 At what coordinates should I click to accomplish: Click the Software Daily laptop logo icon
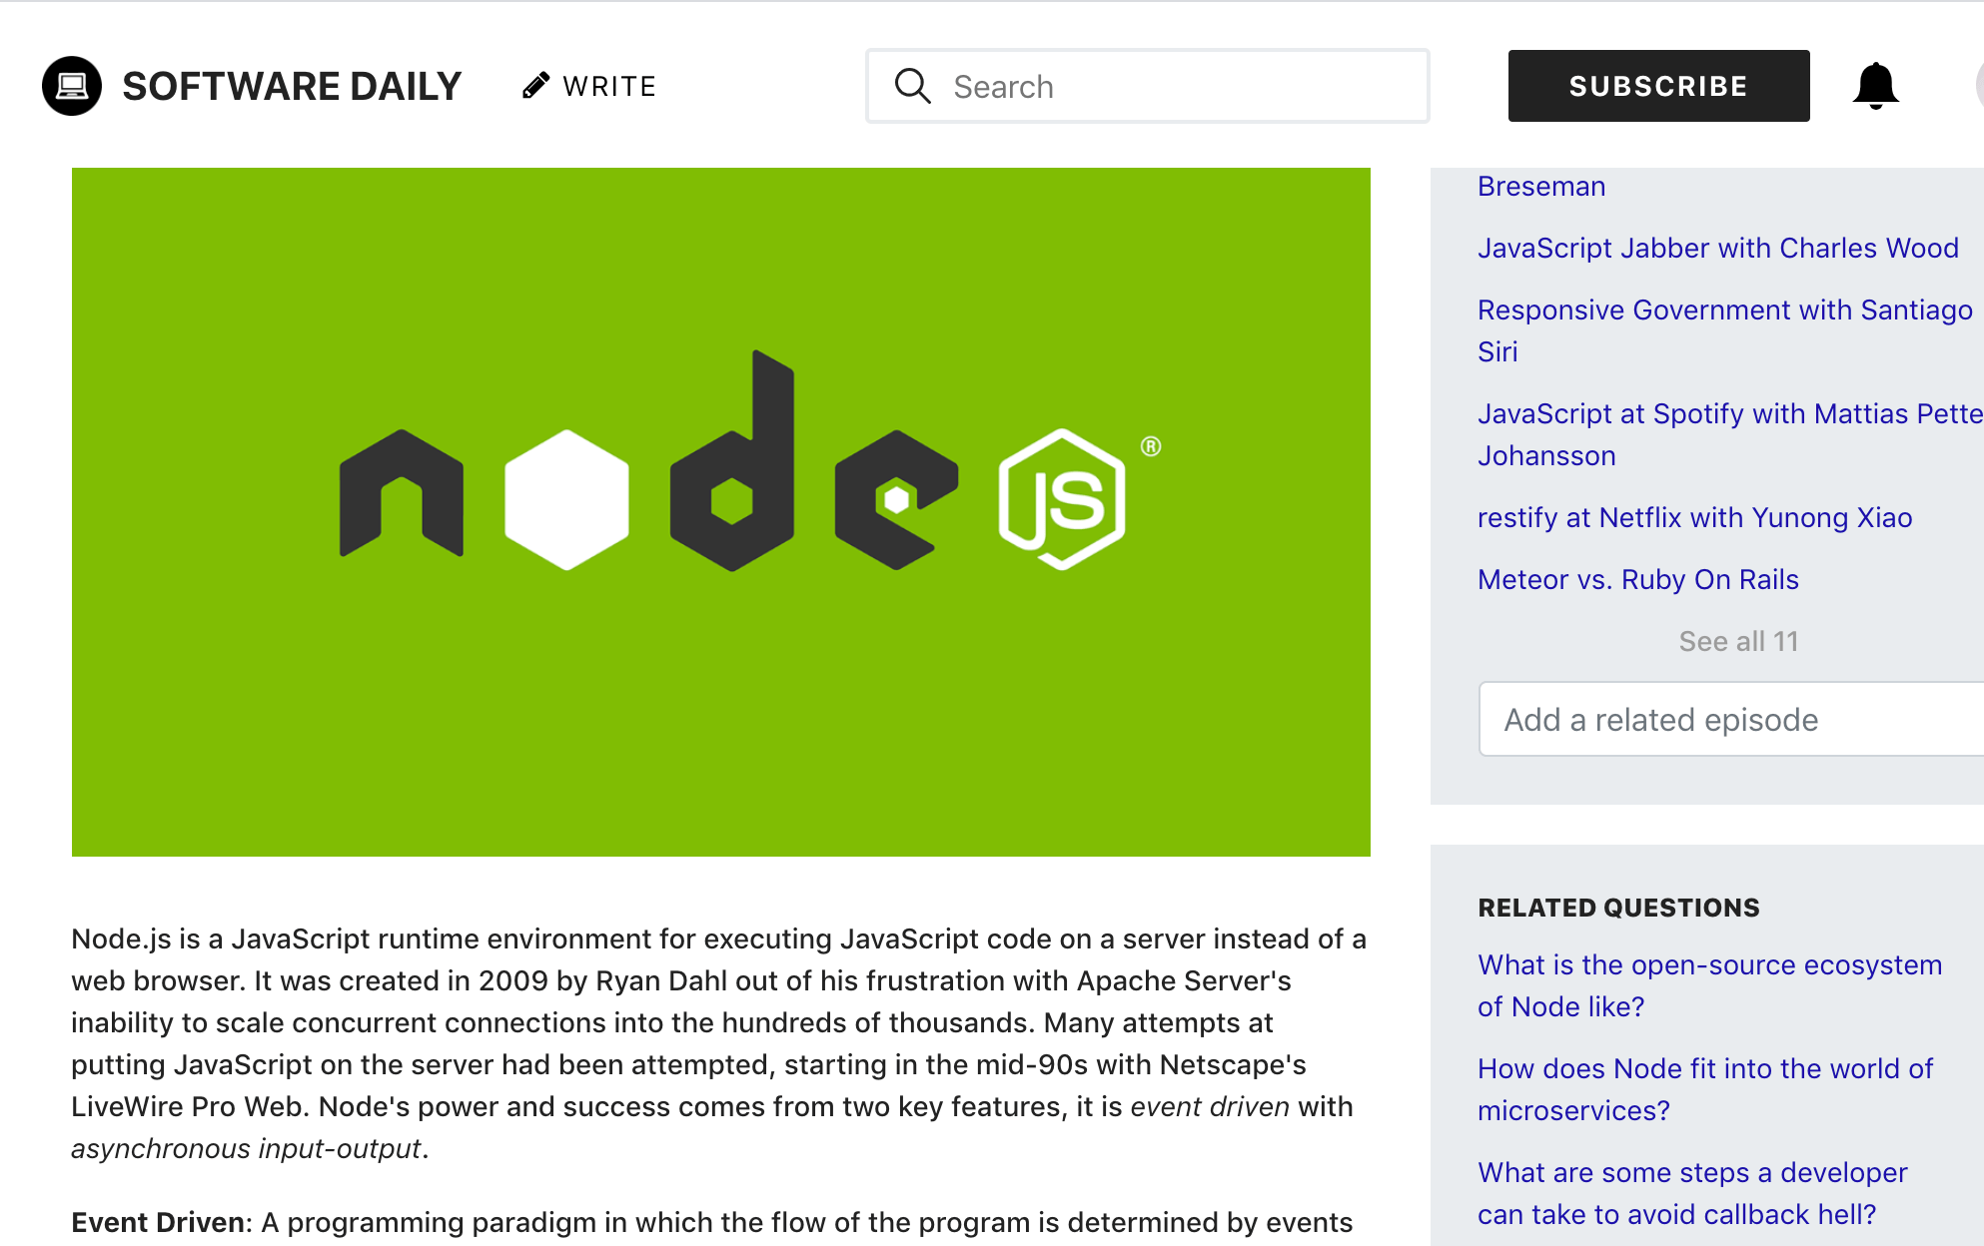tap(71, 86)
